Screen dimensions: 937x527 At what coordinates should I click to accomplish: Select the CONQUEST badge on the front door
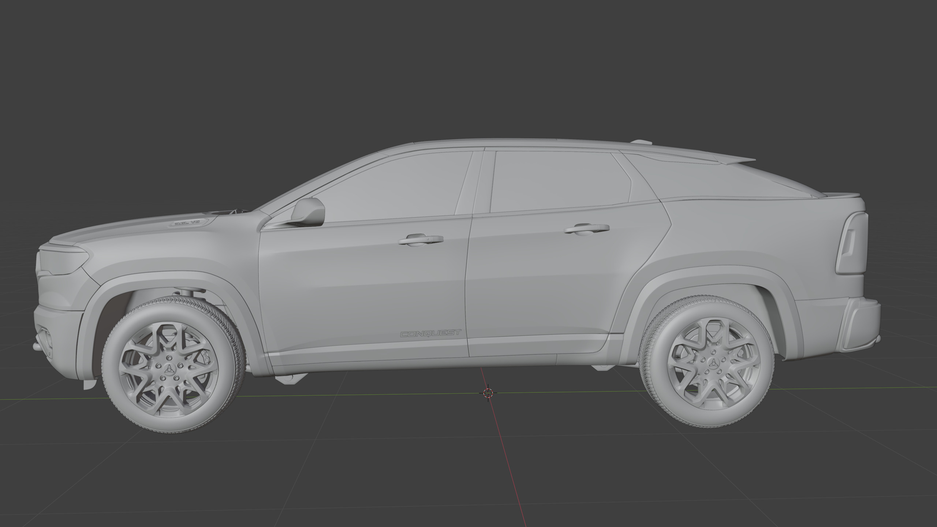[x=431, y=333]
